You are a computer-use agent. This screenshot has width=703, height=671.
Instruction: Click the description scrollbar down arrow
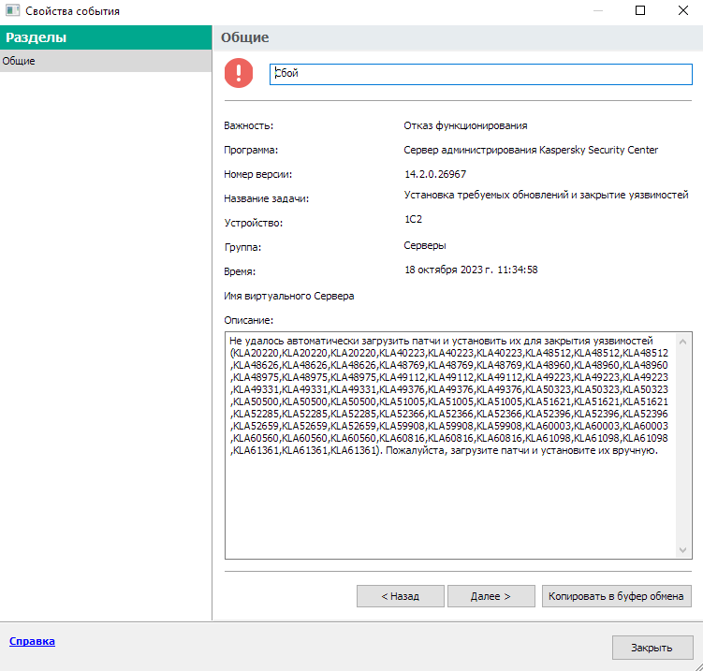tap(682, 550)
